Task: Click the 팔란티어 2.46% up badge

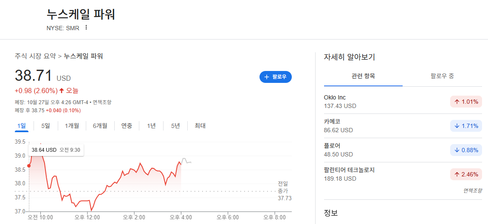Action: click(466, 174)
